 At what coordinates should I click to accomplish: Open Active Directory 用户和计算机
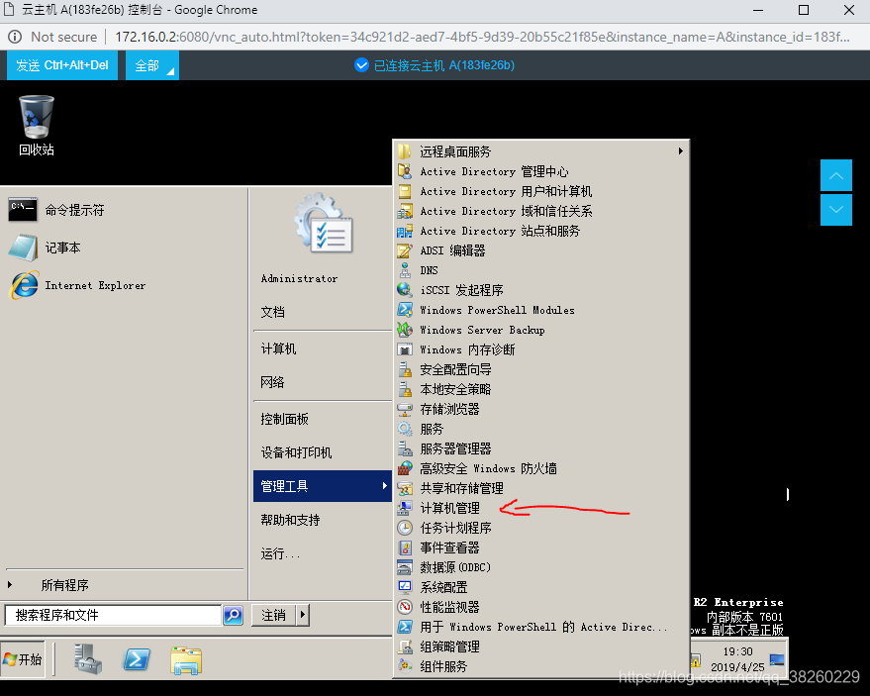(541, 191)
